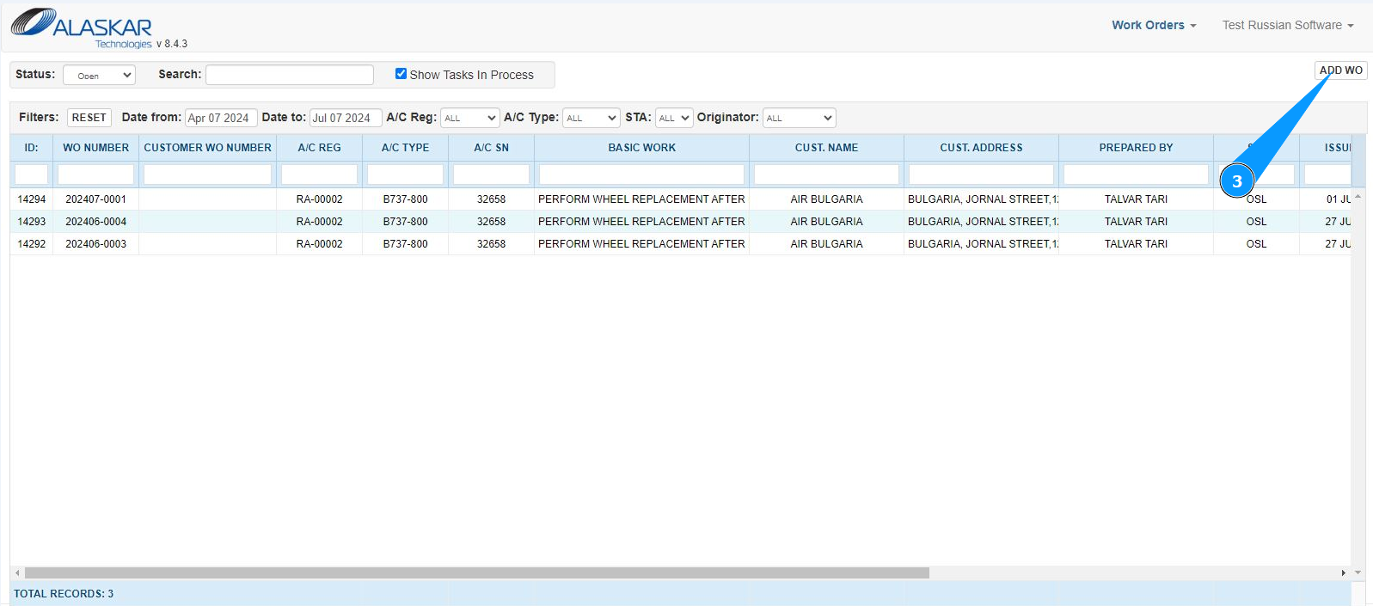Sort by A/C REG column header
Viewport: 1373px width, 606px height.
(320, 148)
